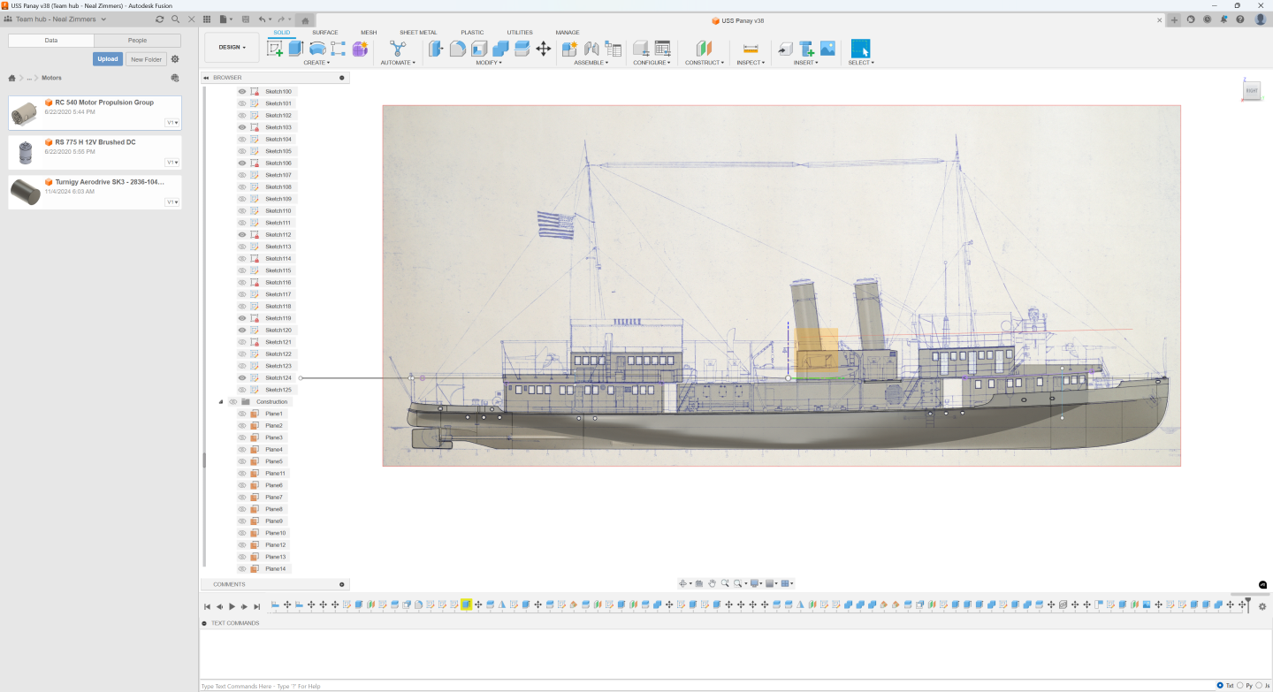The width and height of the screenshot is (1273, 692).
Task: Click the Undo arrow
Action: tap(262, 19)
